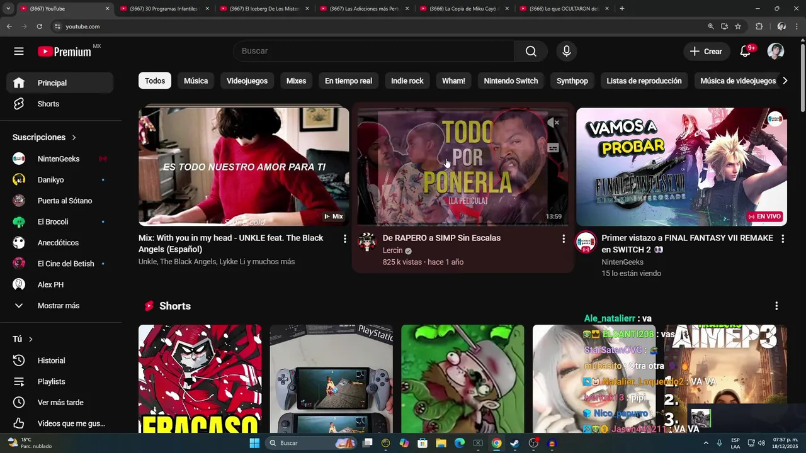This screenshot has width=806, height=453.
Task: Open options for the UNKLE mix video
Action: click(344, 238)
